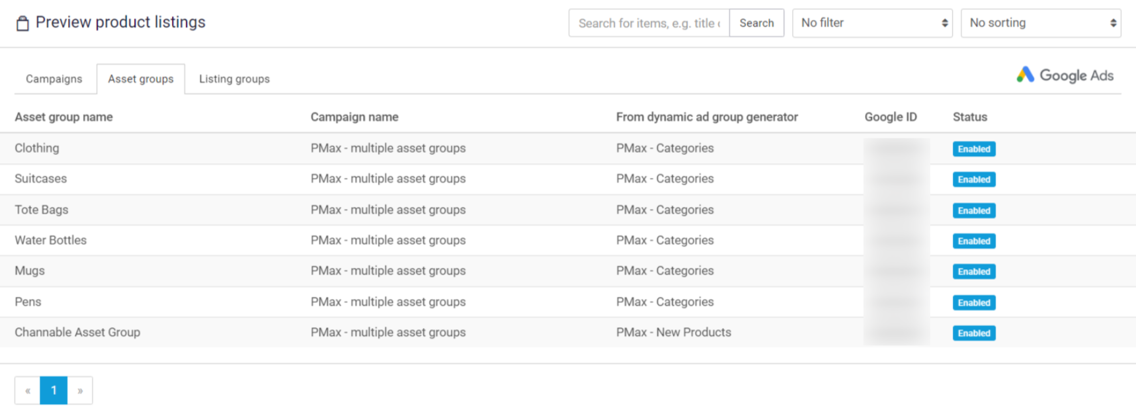Open the No filter dropdown
Screen dimensions: 1136x414
coord(872,23)
